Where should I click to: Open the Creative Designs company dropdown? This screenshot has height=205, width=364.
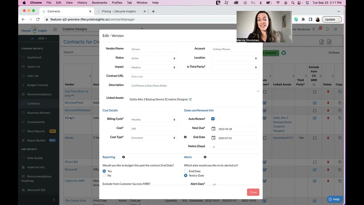click(x=103, y=29)
